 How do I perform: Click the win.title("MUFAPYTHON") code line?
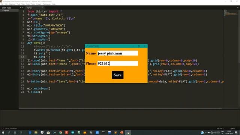click(46, 25)
